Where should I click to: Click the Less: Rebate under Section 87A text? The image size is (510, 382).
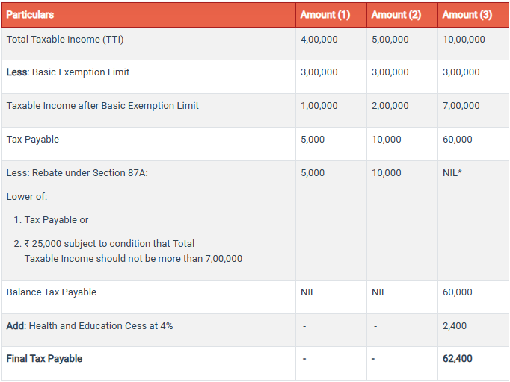point(78,173)
